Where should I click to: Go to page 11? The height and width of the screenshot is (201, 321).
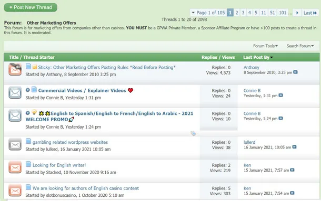pos(264,13)
